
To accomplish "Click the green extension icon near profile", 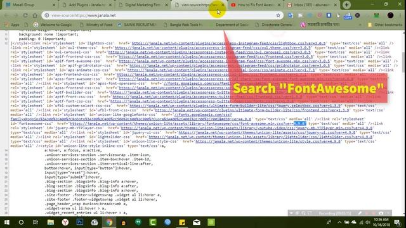I will click(x=376, y=15).
